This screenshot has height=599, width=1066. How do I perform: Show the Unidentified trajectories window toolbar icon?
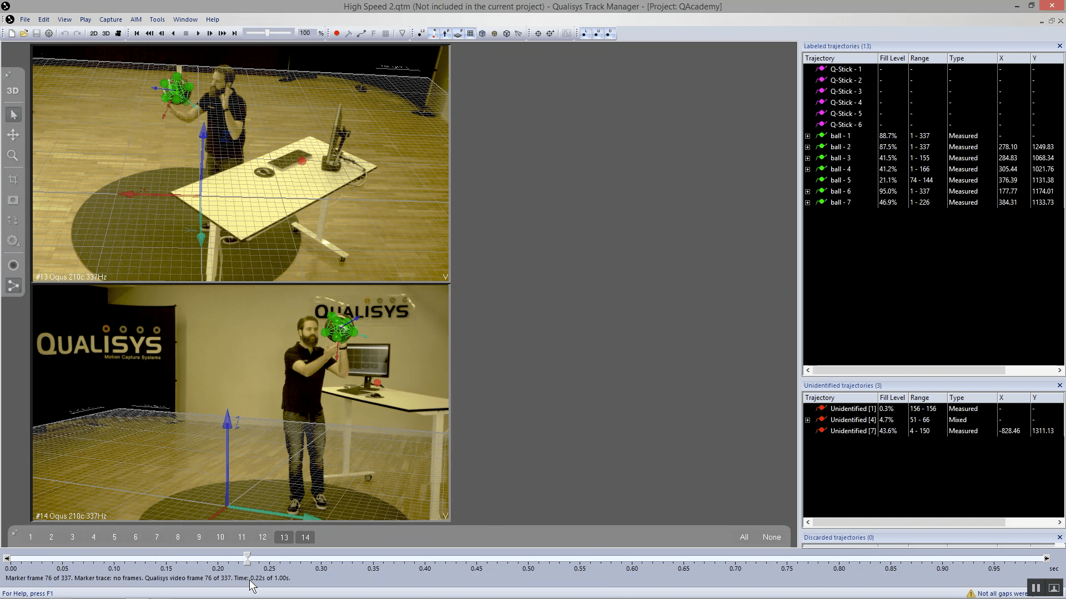pos(597,33)
